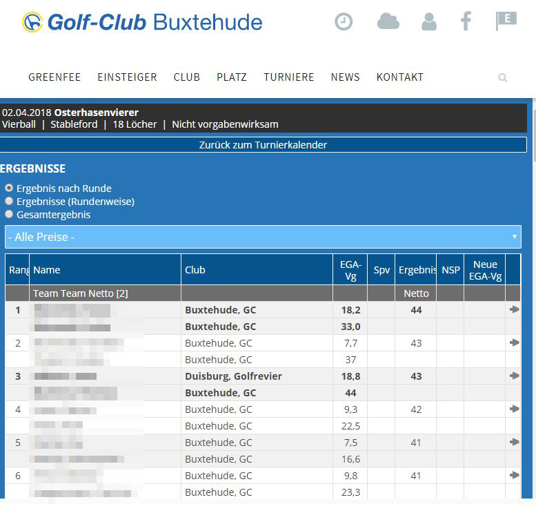The height and width of the screenshot is (513, 536).
Task: Click the 'Spv' column header
Action: point(381,270)
